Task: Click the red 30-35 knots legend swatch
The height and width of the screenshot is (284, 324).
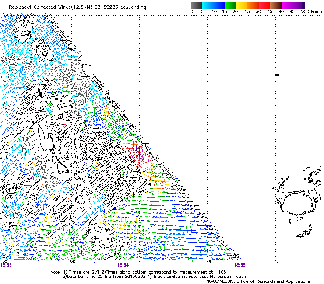Action: (264, 5)
